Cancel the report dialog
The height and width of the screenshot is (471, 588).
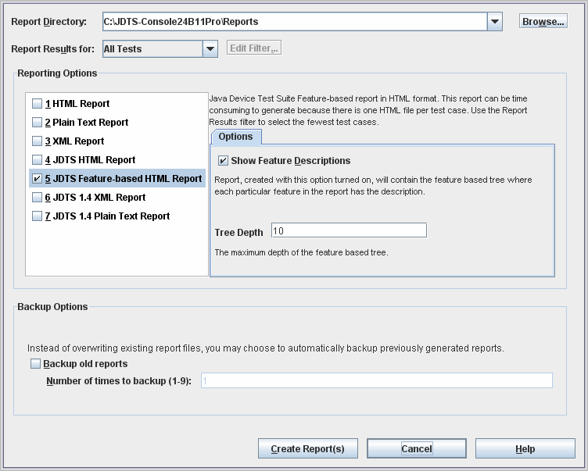[417, 448]
